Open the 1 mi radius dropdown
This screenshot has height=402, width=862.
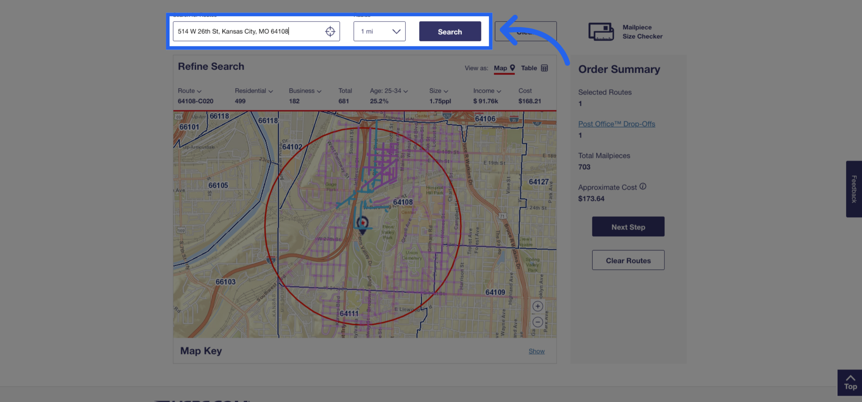pyautogui.click(x=379, y=32)
